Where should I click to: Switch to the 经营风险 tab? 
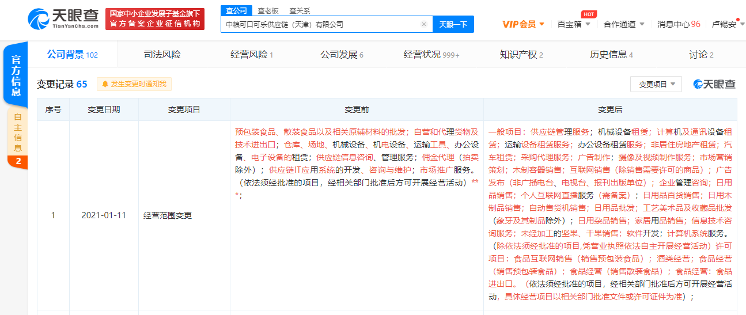pos(252,55)
